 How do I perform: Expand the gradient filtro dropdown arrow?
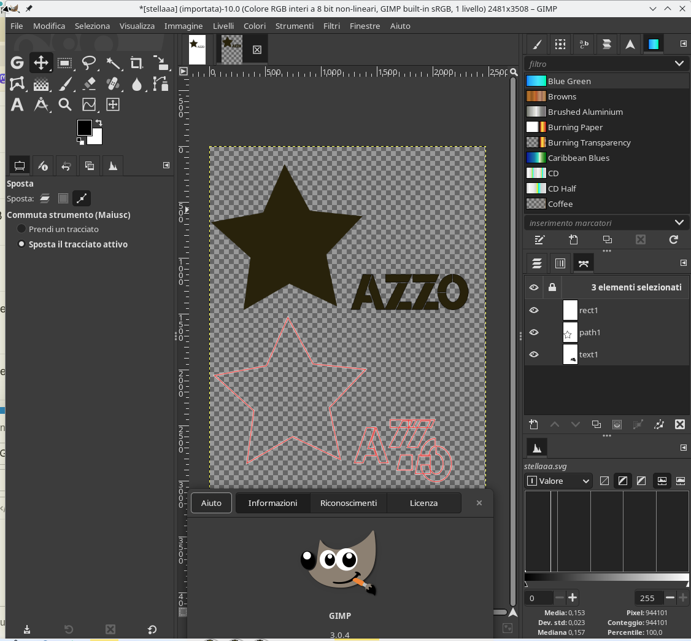tap(679, 64)
